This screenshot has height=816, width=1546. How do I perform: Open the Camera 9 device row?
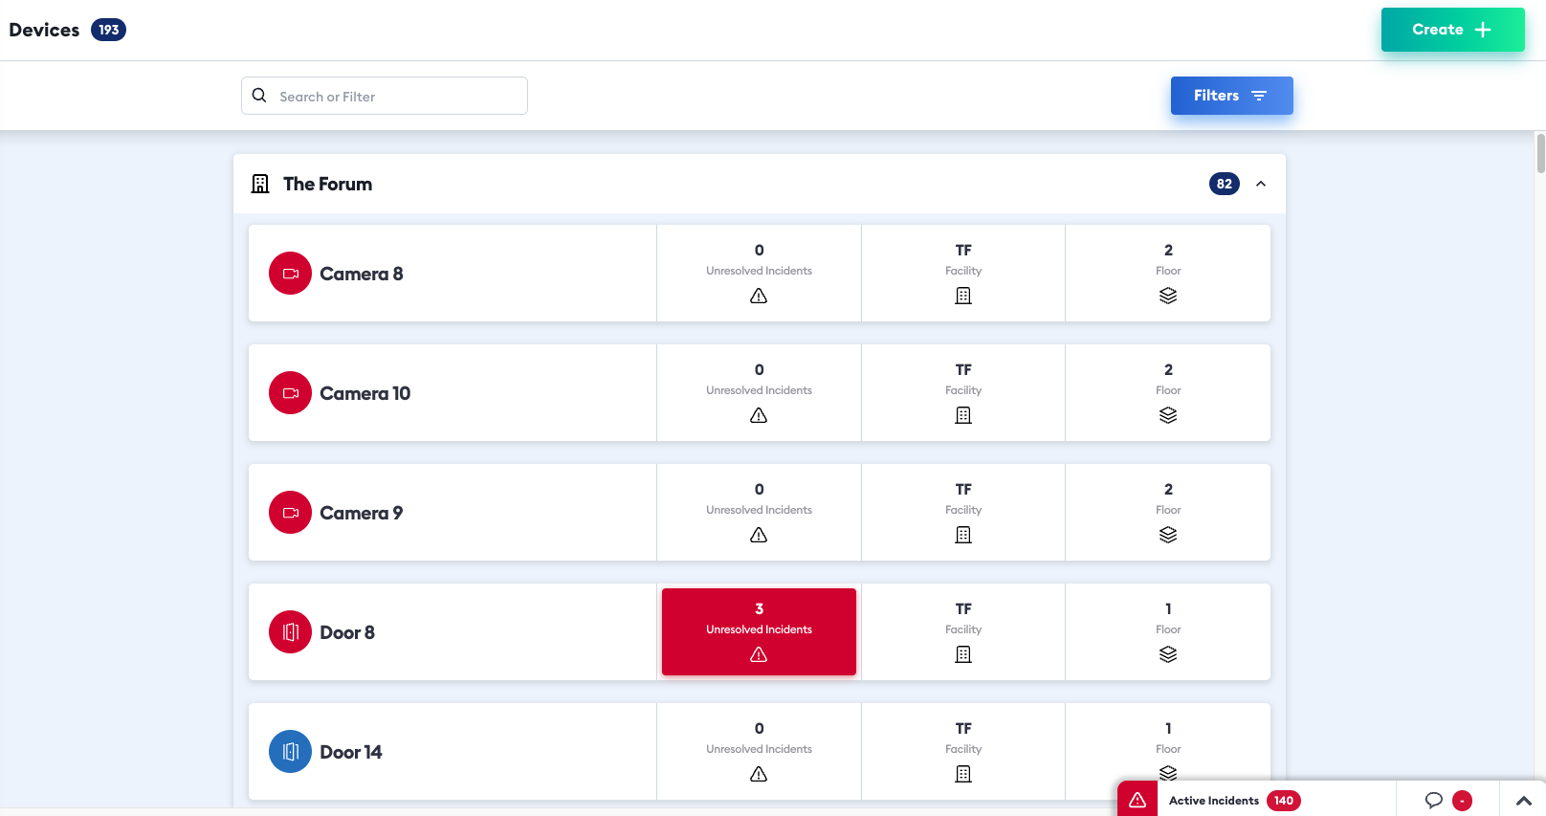point(760,513)
